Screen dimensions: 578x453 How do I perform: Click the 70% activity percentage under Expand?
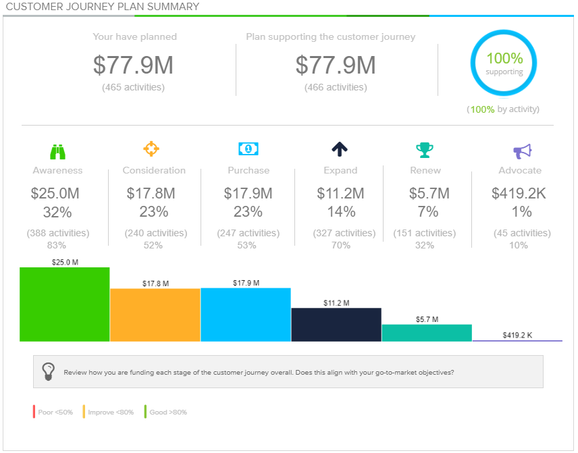tap(340, 245)
